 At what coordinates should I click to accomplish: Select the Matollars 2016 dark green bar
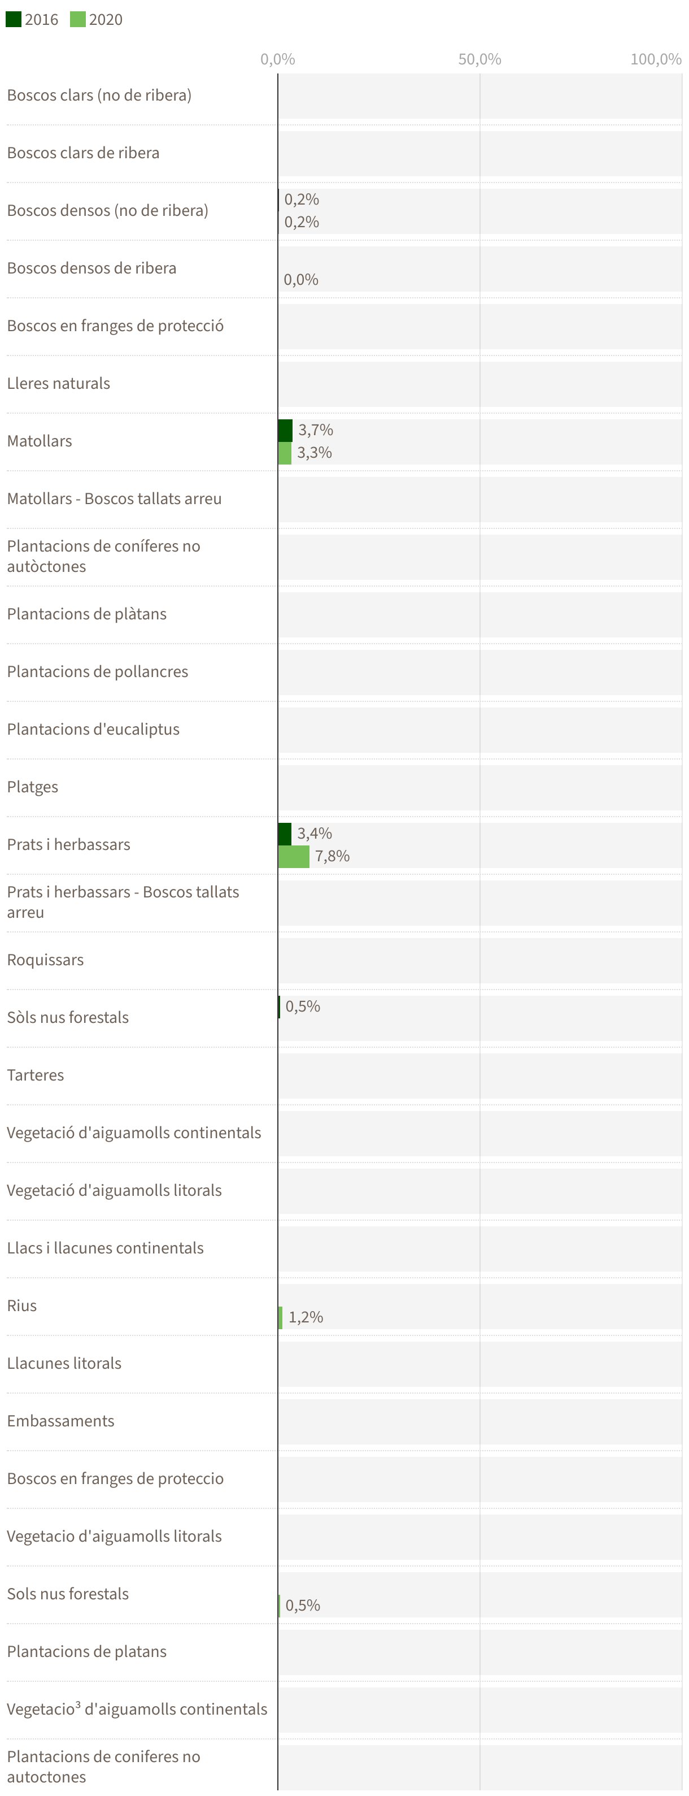pyautogui.click(x=285, y=430)
